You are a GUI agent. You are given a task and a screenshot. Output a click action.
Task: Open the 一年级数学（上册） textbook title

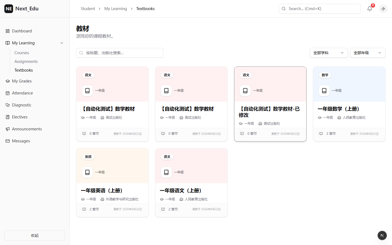[x=339, y=109]
